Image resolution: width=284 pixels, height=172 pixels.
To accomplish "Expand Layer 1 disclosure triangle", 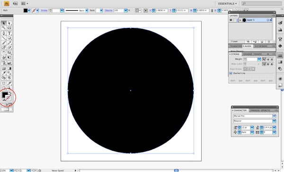I will pyautogui.click(x=240, y=20).
